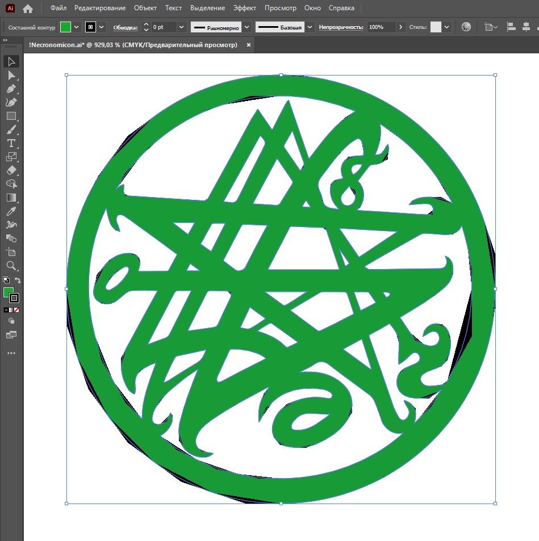Select the Direct Selection tool
Viewport: 539px width, 541px height.
(x=11, y=75)
